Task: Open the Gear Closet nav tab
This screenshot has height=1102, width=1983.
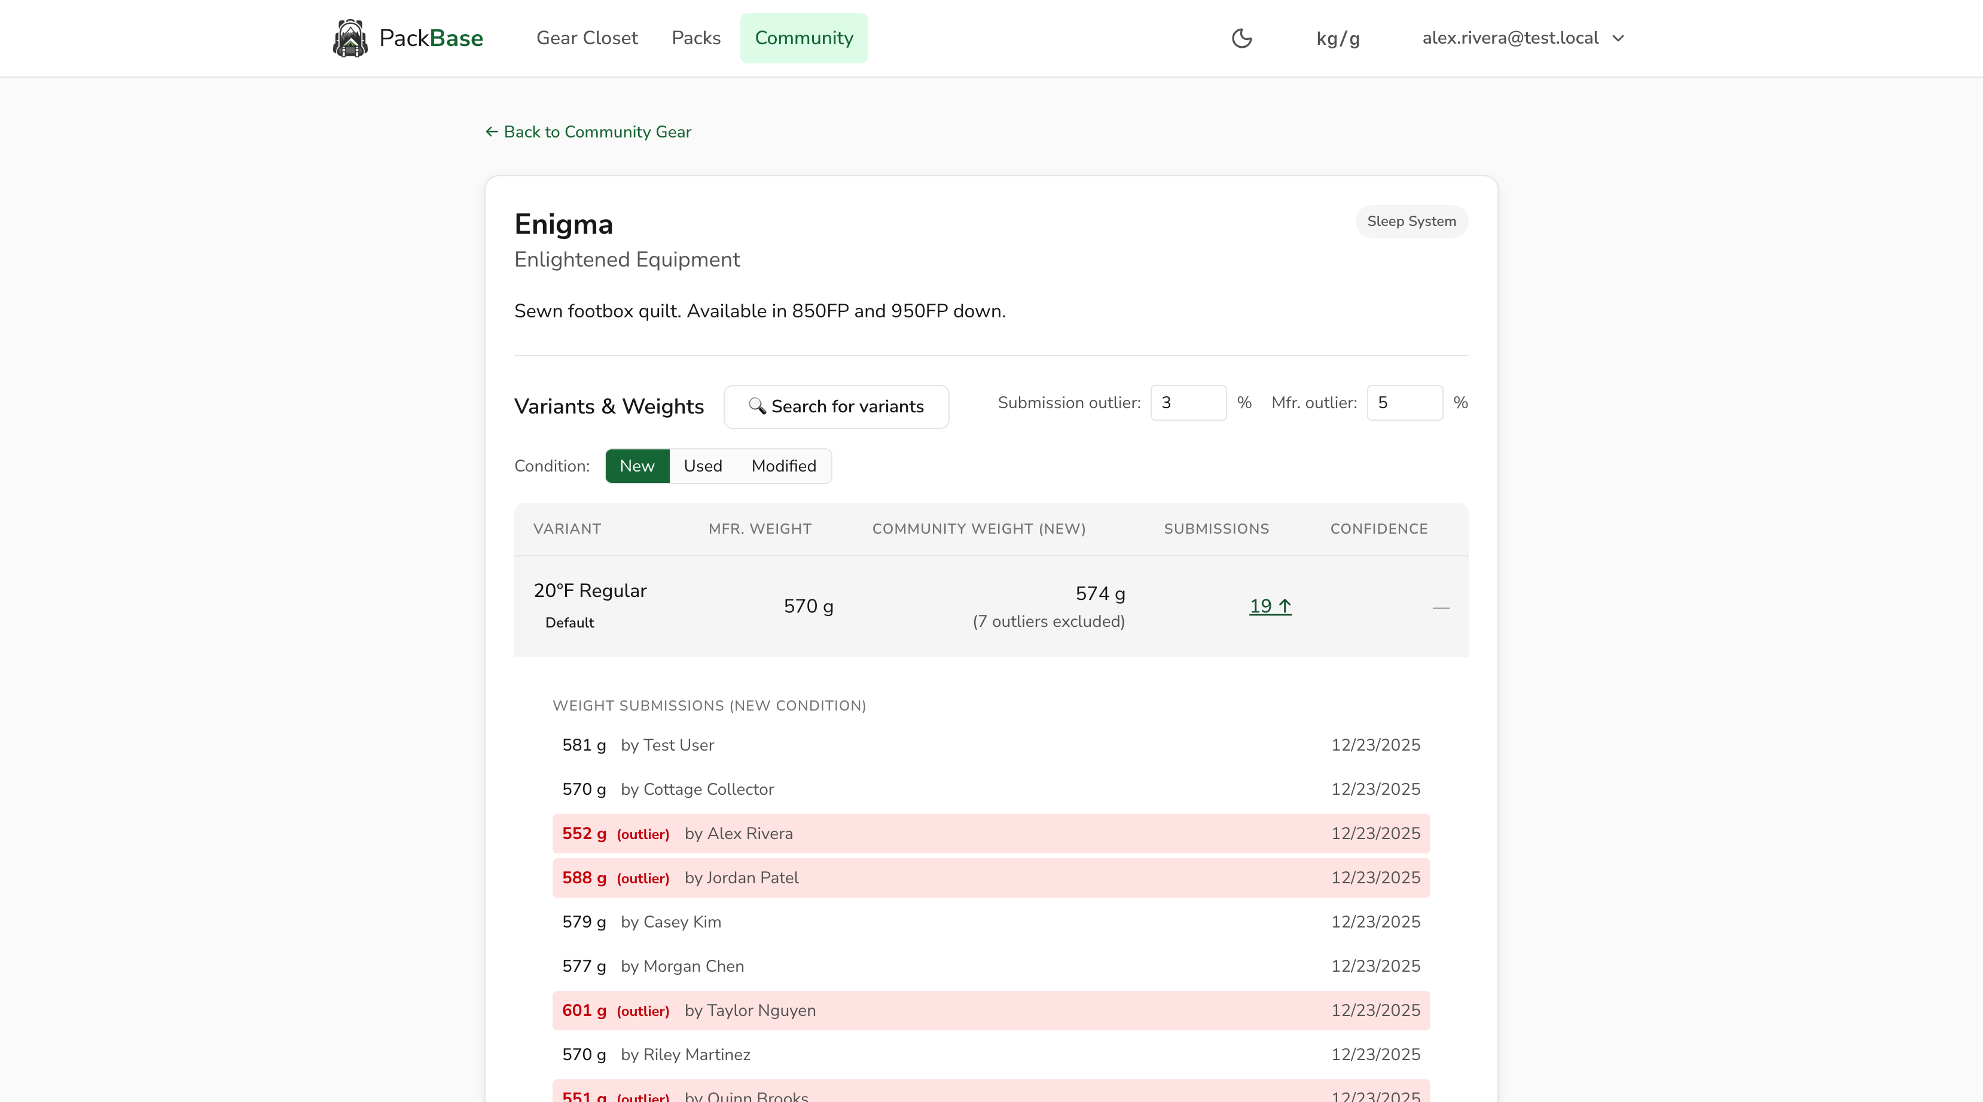Action: [x=587, y=38]
